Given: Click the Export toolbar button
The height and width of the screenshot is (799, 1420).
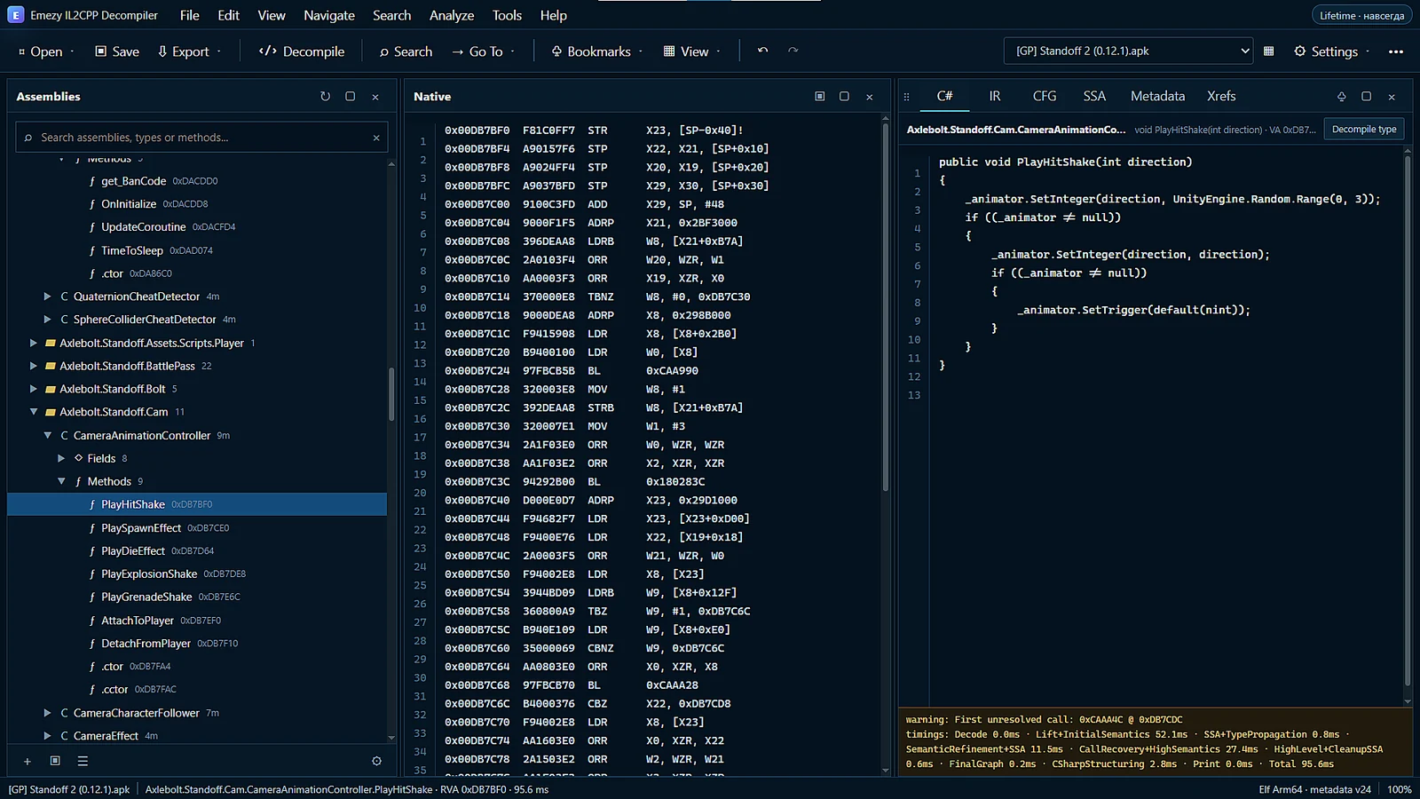Looking at the screenshot, I should tap(189, 51).
